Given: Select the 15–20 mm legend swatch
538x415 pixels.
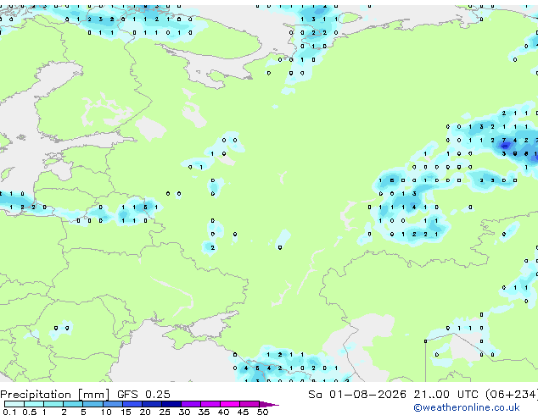Looking at the screenshot, I should pos(132,404).
